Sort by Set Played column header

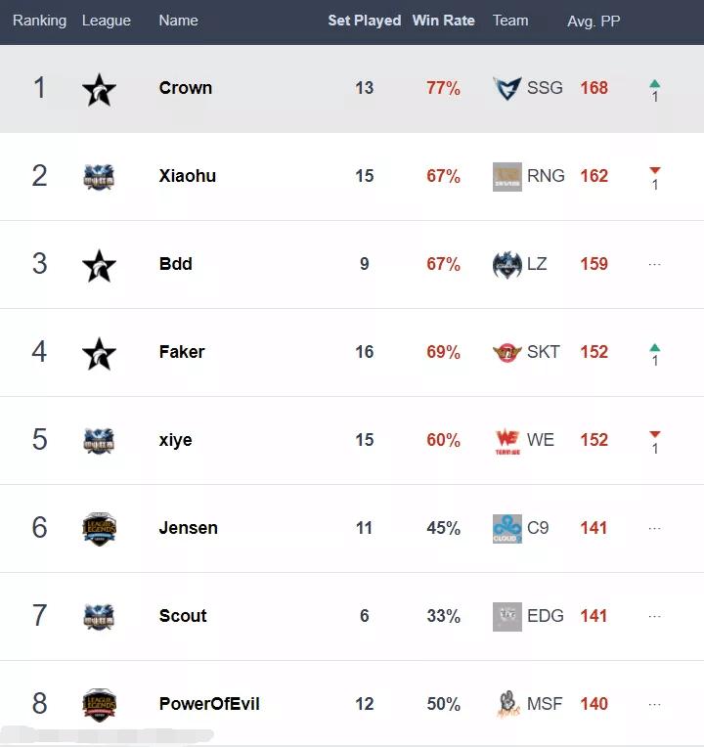(x=364, y=21)
